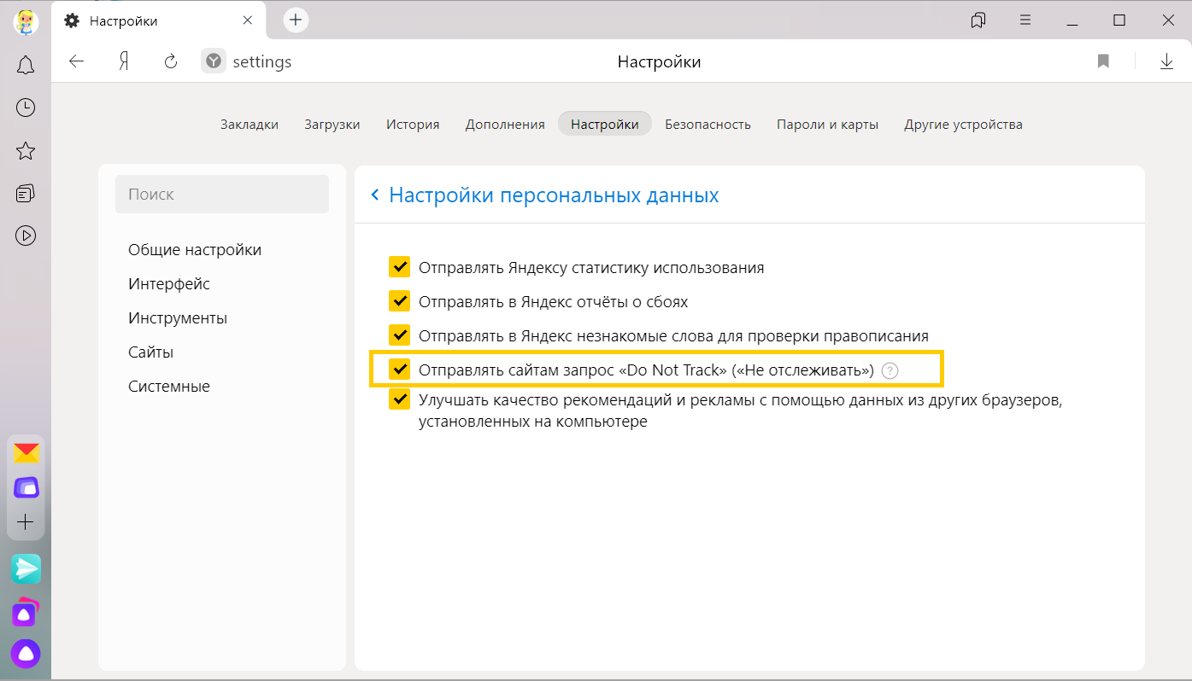
Task: Open the browser hamburger menu
Action: [x=1025, y=20]
